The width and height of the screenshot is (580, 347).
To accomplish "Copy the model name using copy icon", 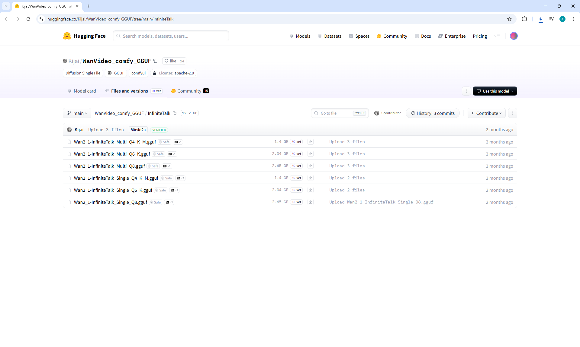I will point(155,61).
